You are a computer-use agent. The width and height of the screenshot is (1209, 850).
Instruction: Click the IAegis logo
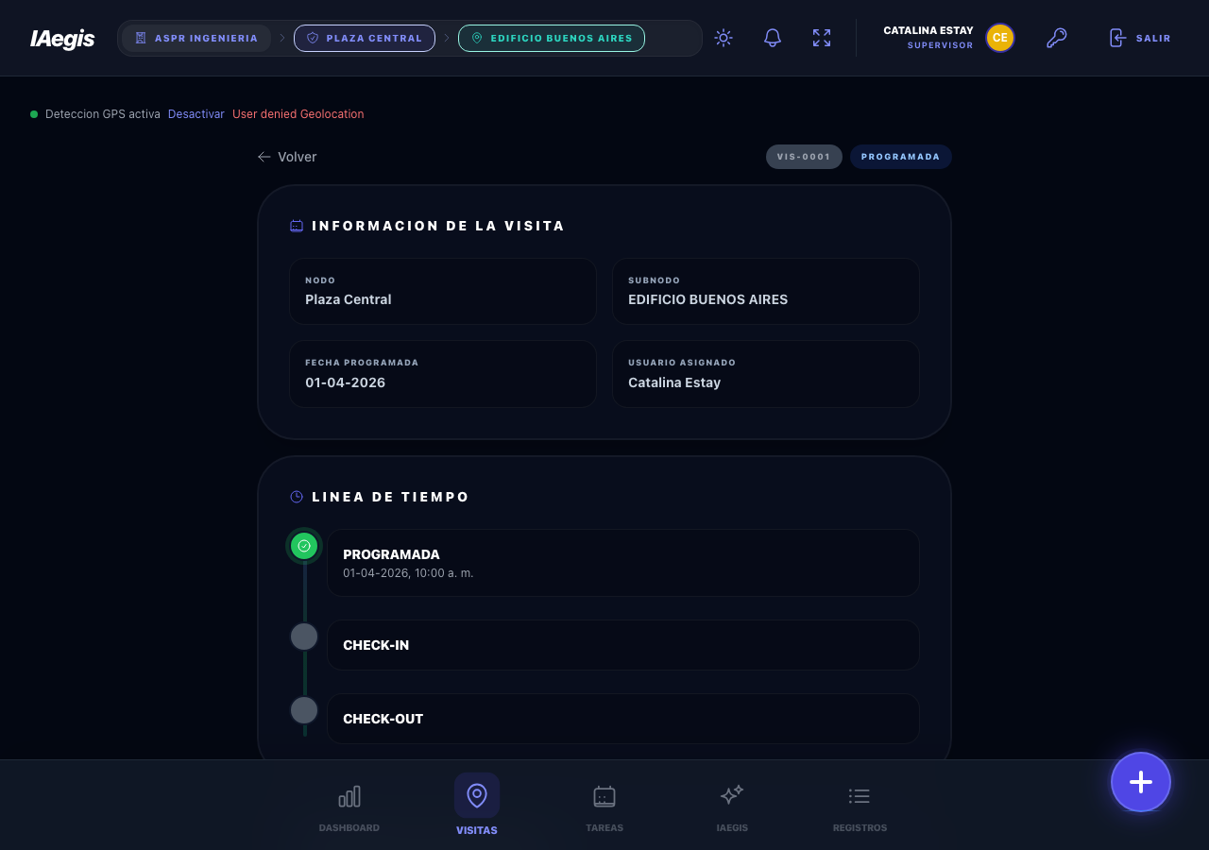coord(62,39)
